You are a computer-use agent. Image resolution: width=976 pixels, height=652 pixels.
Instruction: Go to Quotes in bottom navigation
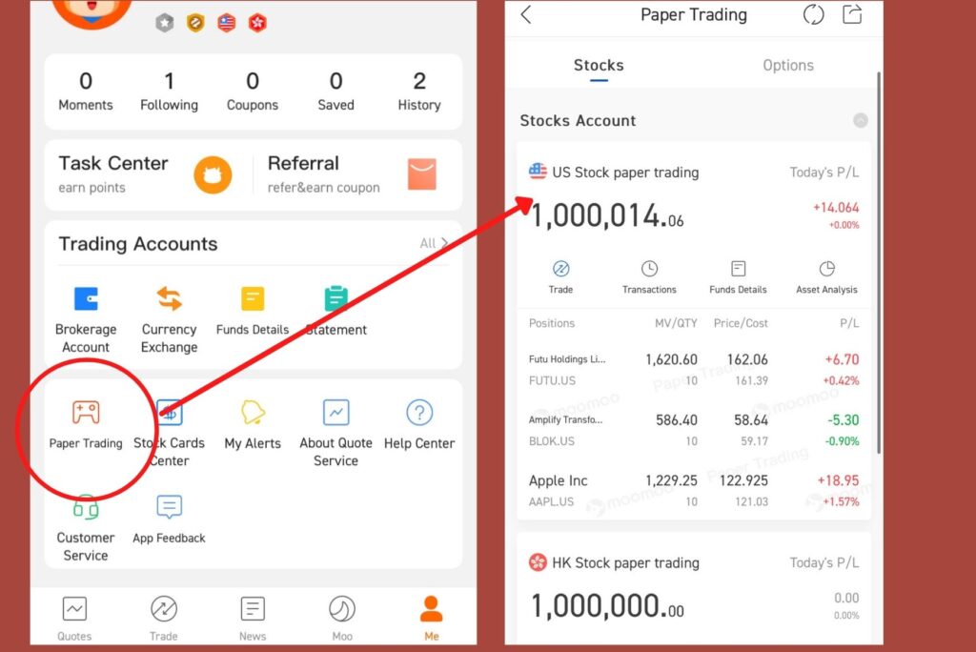[x=74, y=619]
